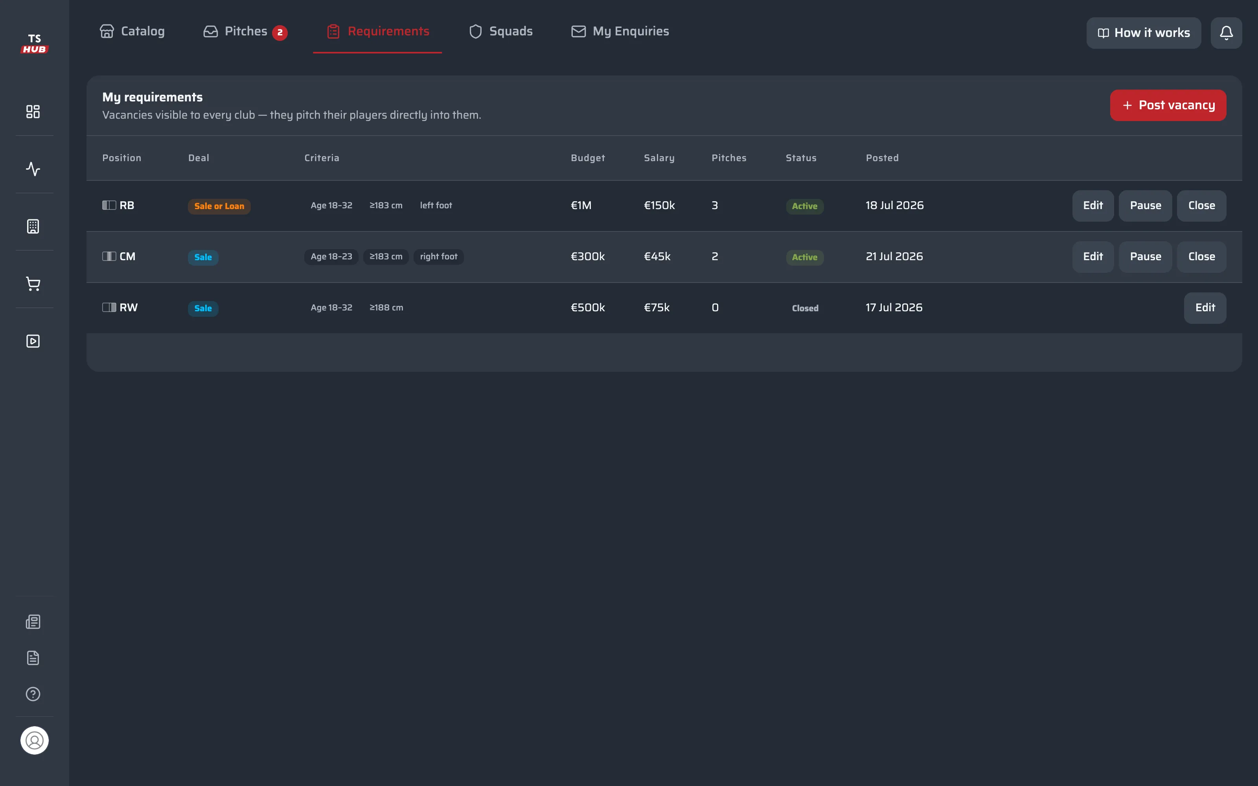Click the Active status in RB row
This screenshot has height=786, width=1258.
click(x=804, y=206)
